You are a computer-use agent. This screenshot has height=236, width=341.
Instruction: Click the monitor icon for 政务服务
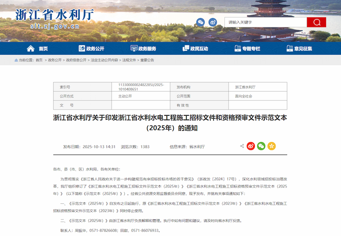click(x=134, y=49)
